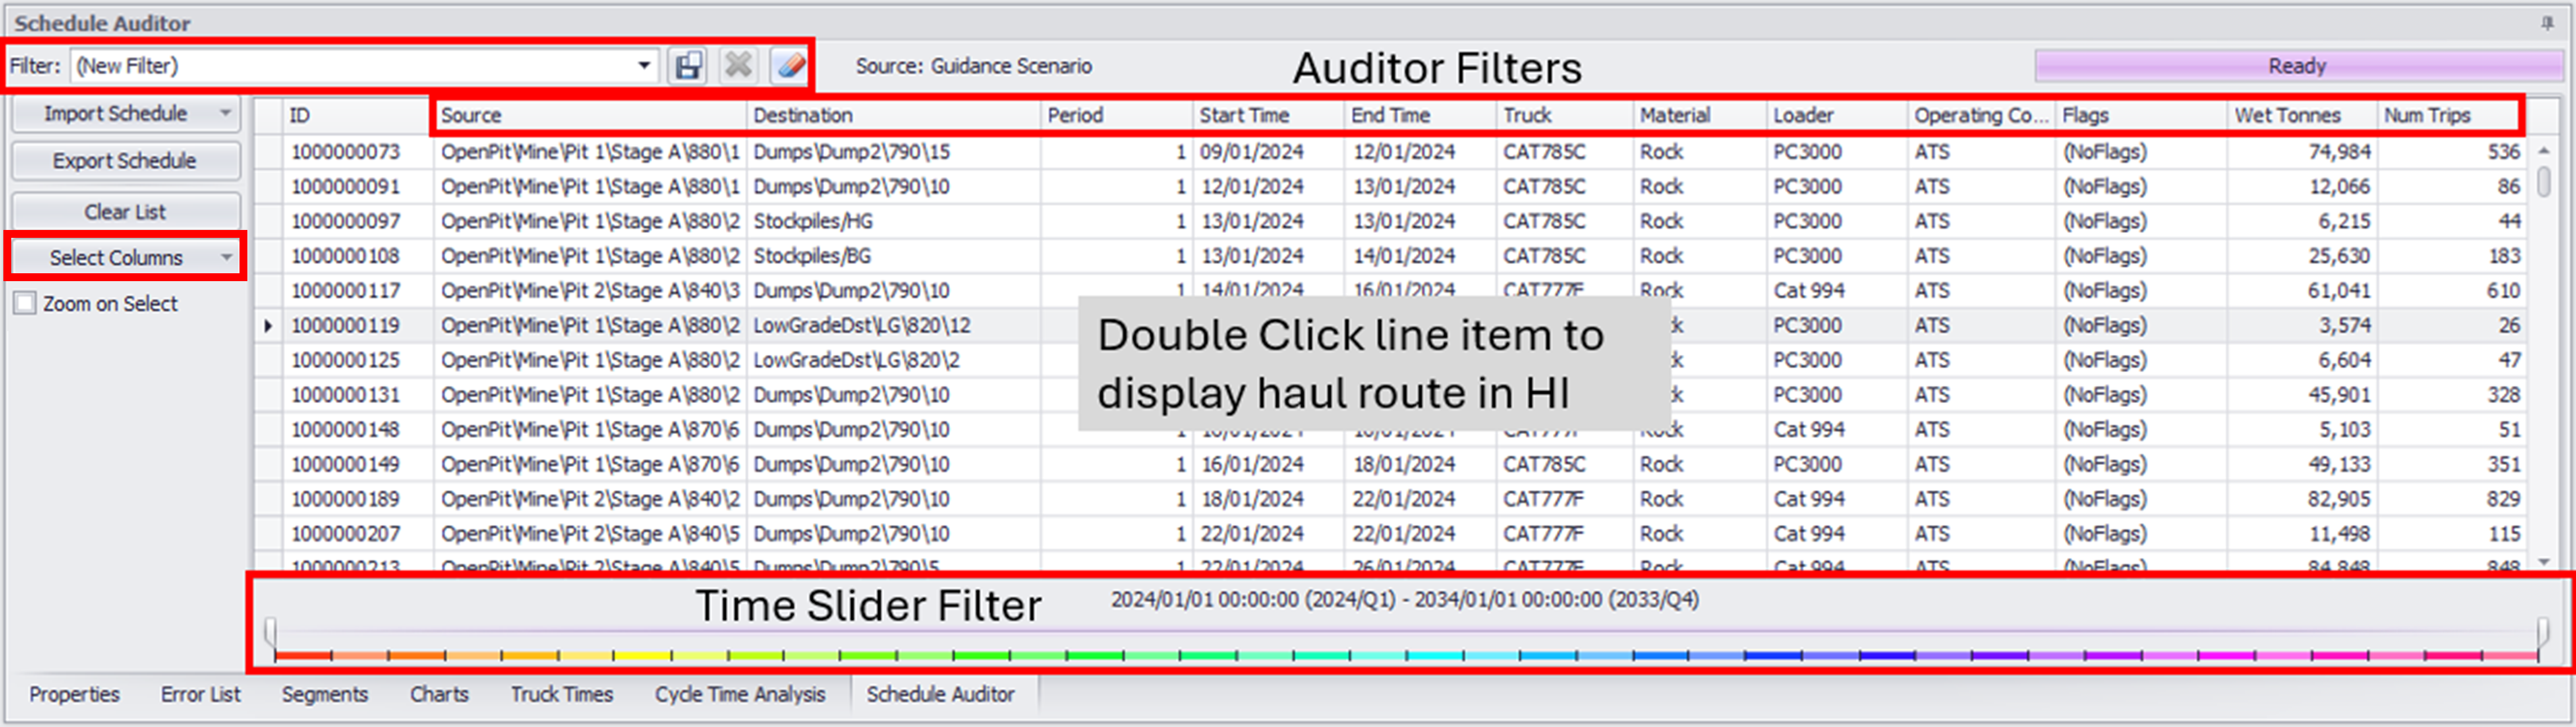Expand the Import Schedule dropdown arrow
This screenshot has height=727, width=2576.
226,113
